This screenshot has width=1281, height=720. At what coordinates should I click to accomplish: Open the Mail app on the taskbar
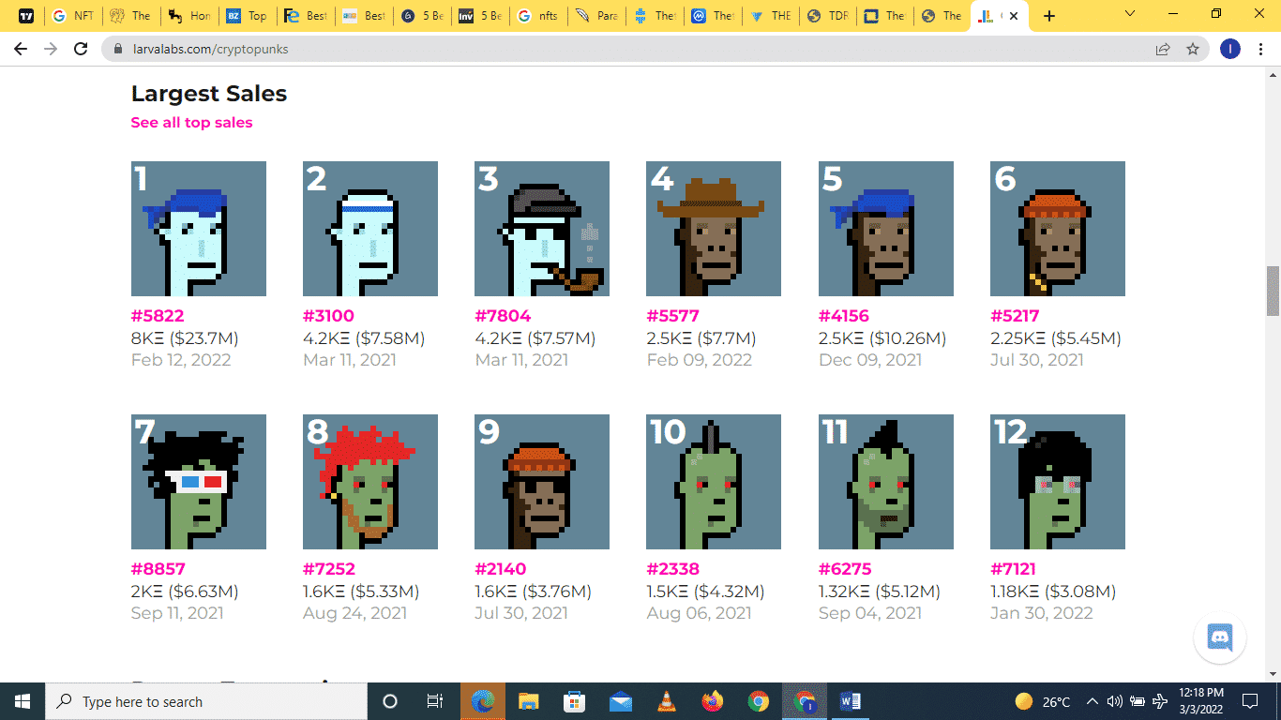click(621, 701)
